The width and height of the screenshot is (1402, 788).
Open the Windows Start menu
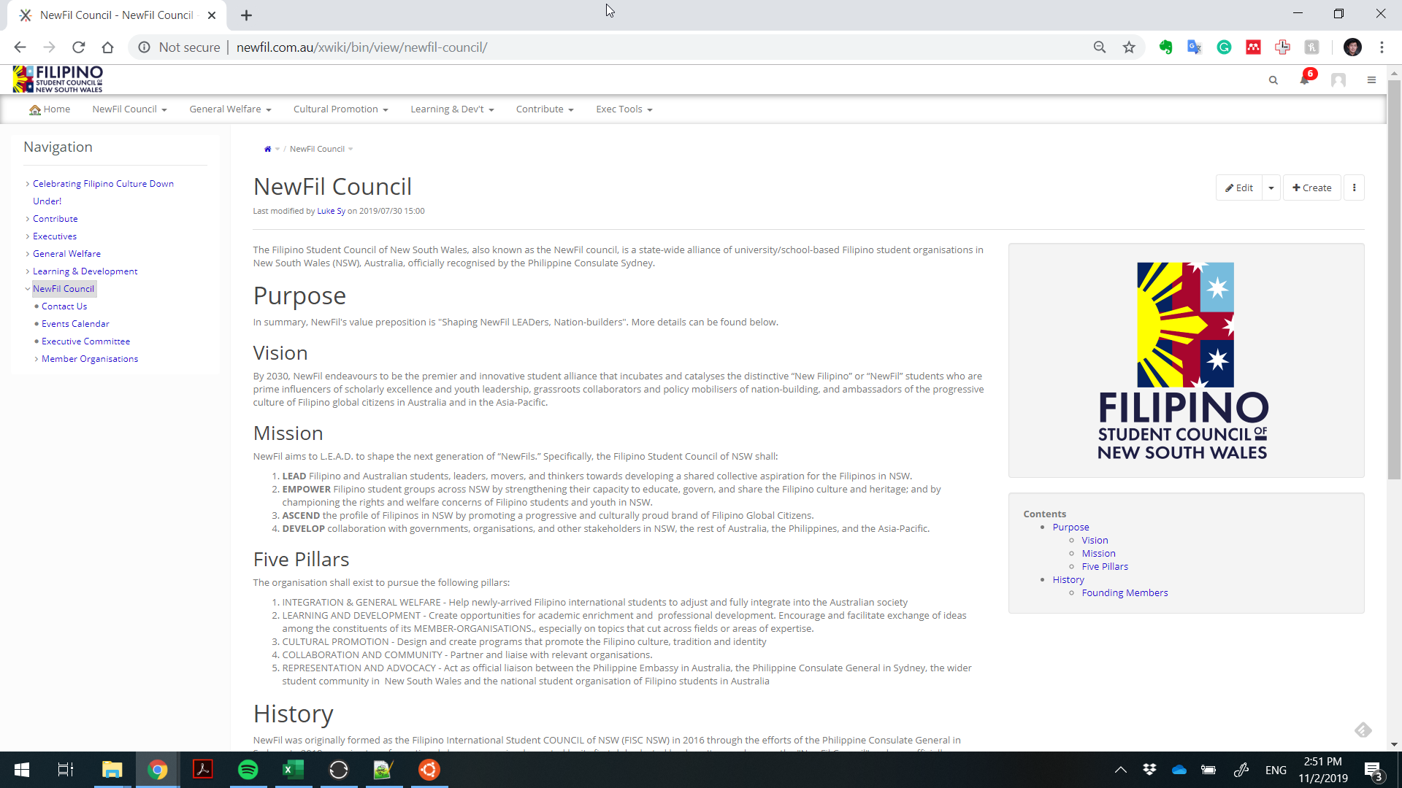[22, 770]
